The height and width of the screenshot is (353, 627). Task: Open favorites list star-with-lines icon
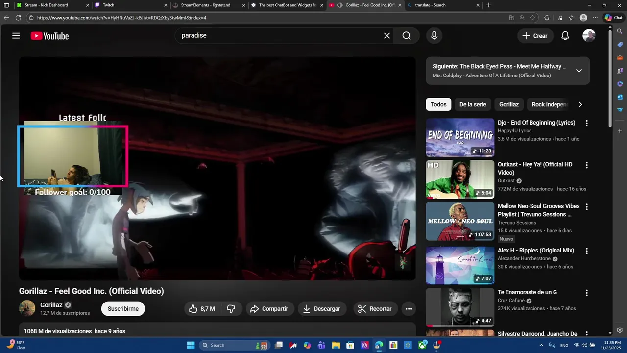coord(572,18)
